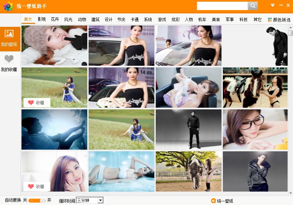Toggle the 自动更换 switch
Viewport: 293px width, 205px height.
tap(37, 201)
